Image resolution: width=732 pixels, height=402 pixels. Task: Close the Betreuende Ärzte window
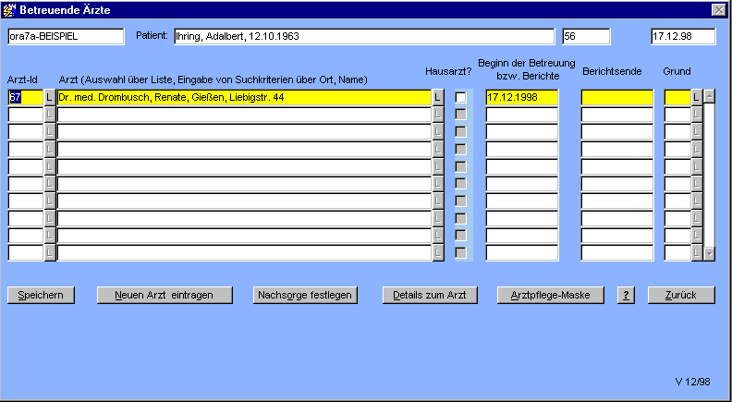point(717,8)
